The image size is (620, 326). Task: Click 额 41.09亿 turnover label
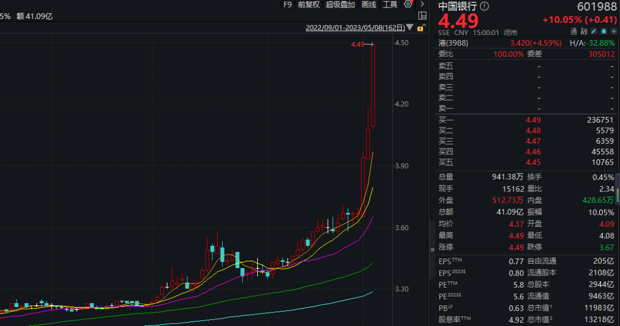tap(34, 16)
